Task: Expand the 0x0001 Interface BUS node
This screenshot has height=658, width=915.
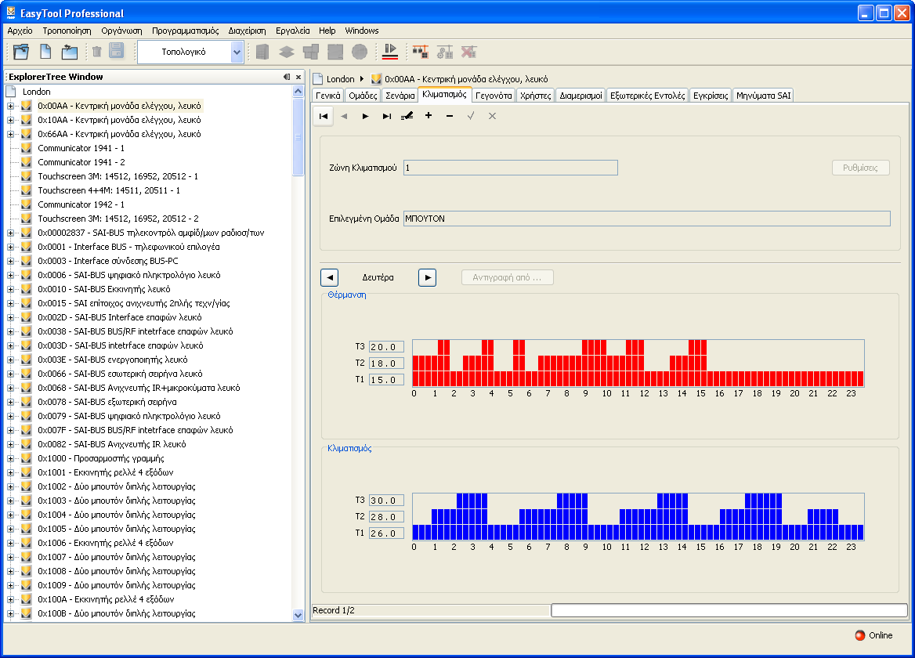Action: click(x=10, y=247)
